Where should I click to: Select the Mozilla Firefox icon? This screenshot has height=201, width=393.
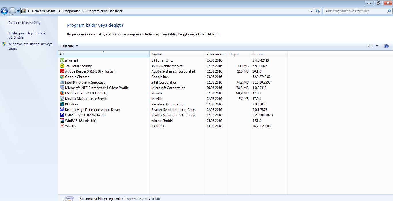(62, 93)
